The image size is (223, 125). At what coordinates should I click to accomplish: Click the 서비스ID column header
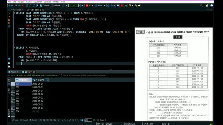pyautogui.click(x=23, y=80)
